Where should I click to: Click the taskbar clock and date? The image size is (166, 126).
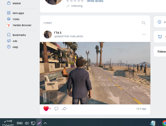(8, 123)
